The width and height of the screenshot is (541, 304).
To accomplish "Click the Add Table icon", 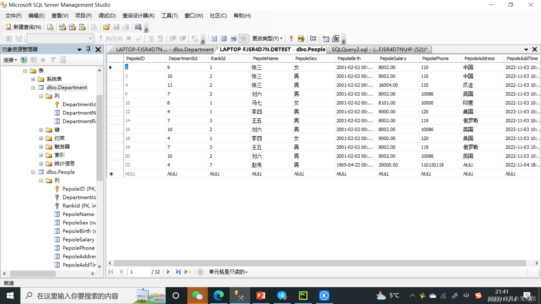I will coord(326,38).
